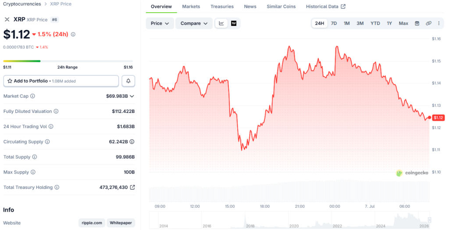Image resolution: width=449 pixels, height=230 pixels.
Task: Select the YTD time range
Action: click(x=375, y=24)
